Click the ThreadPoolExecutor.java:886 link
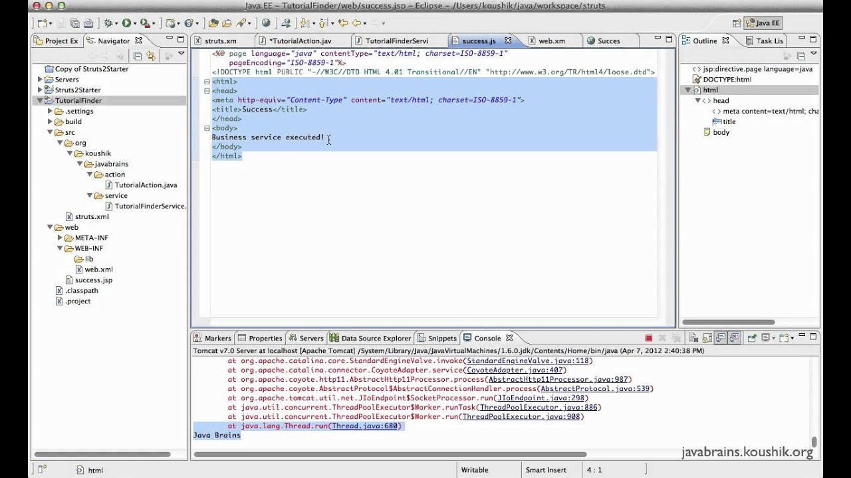The height and width of the screenshot is (478, 851). point(539,408)
